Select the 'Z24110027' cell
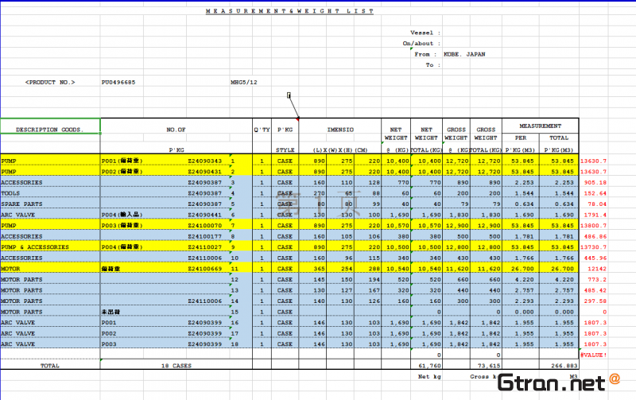 point(205,247)
